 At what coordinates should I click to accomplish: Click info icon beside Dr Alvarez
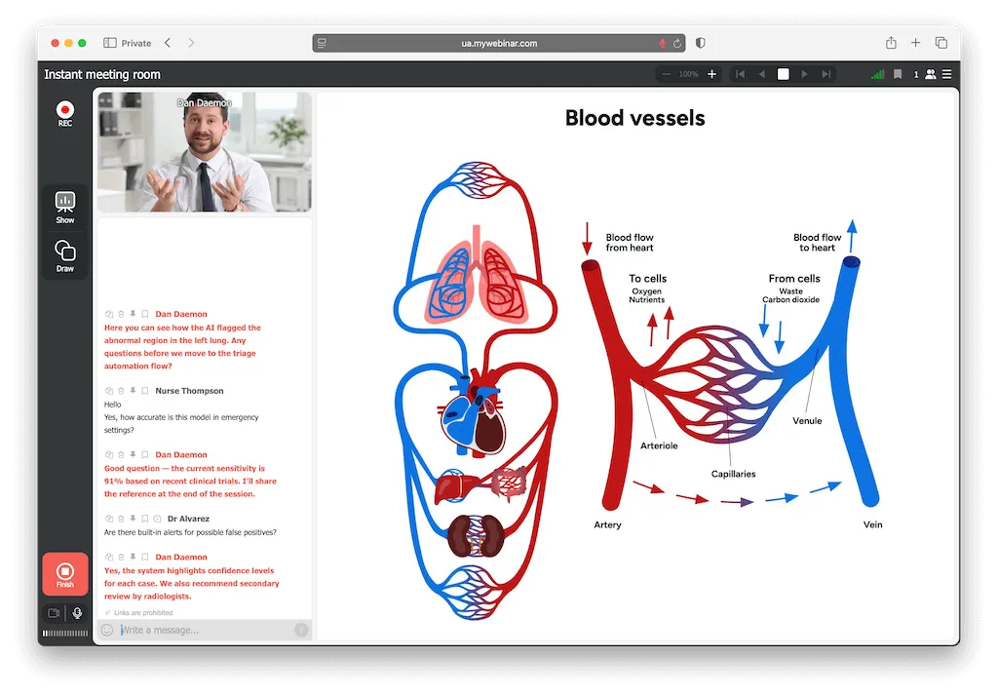tap(156, 519)
